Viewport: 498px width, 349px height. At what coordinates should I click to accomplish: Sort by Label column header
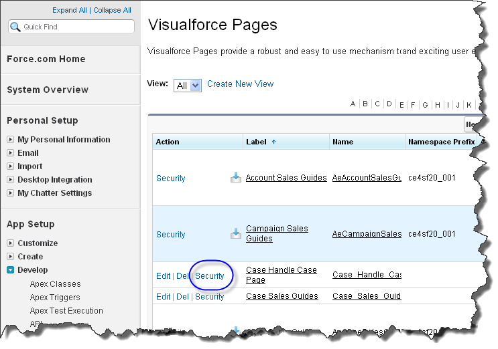(x=256, y=142)
